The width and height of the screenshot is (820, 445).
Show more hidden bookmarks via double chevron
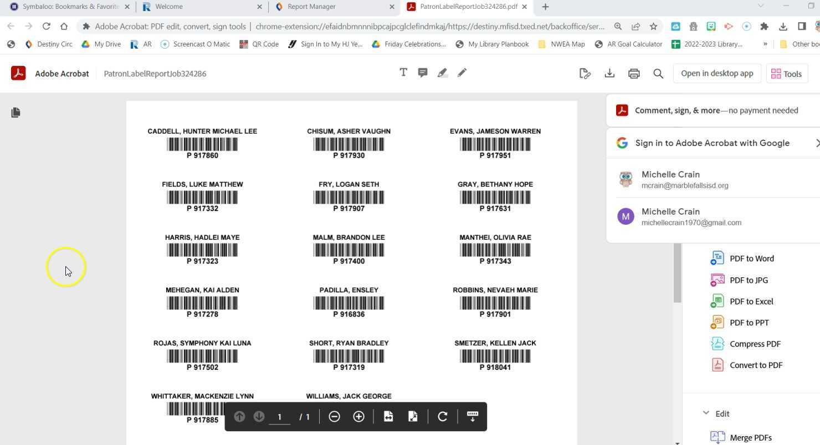[765, 44]
